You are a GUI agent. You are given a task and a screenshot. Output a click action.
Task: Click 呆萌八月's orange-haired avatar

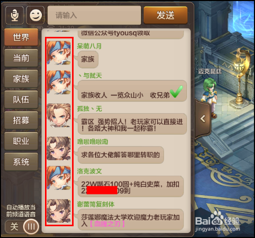point(59,53)
